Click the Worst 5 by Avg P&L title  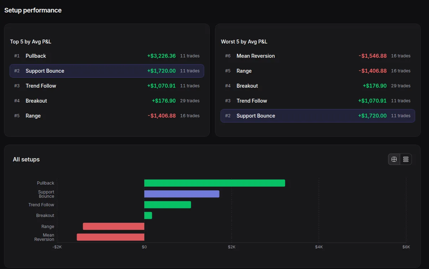tap(244, 42)
